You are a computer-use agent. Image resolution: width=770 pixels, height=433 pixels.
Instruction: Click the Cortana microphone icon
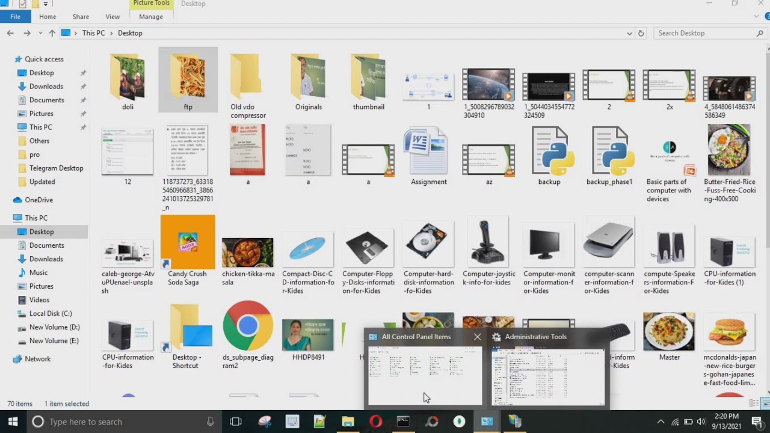[210, 422]
